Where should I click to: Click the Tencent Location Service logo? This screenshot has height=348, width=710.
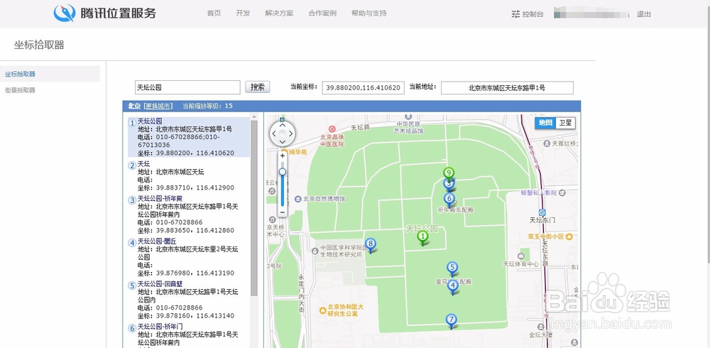click(105, 13)
